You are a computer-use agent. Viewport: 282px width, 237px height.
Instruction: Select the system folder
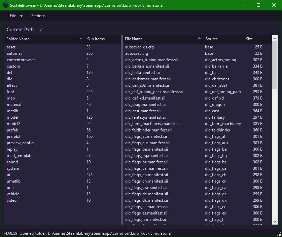(63, 168)
